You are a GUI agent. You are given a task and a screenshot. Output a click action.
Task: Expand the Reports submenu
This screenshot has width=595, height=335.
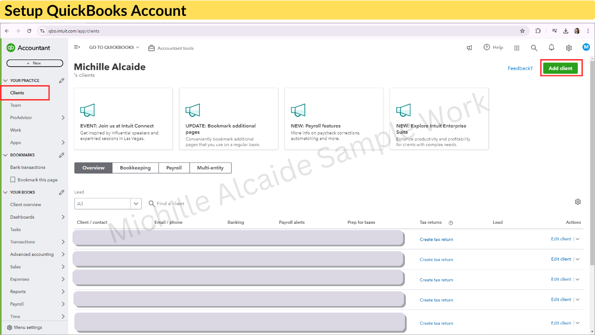click(x=63, y=292)
